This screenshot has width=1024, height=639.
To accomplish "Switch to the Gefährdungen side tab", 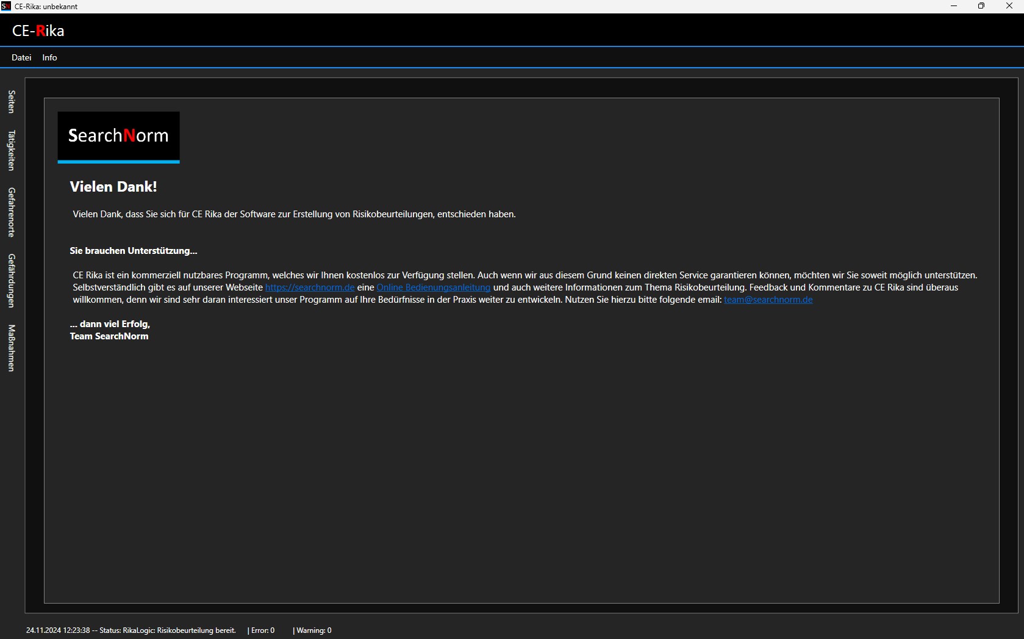I will click(x=12, y=281).
